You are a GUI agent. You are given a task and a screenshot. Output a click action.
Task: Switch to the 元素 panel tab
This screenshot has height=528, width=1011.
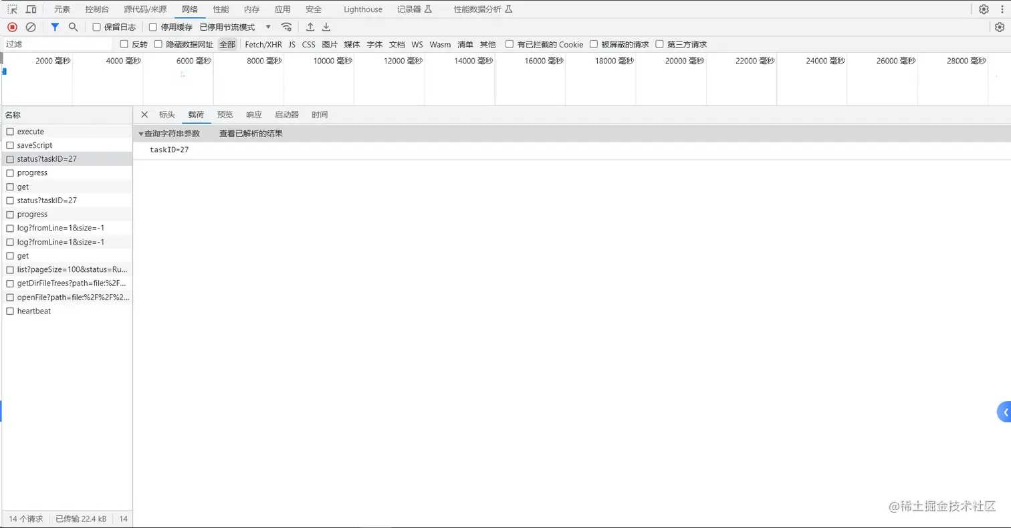tap(62, 9)
